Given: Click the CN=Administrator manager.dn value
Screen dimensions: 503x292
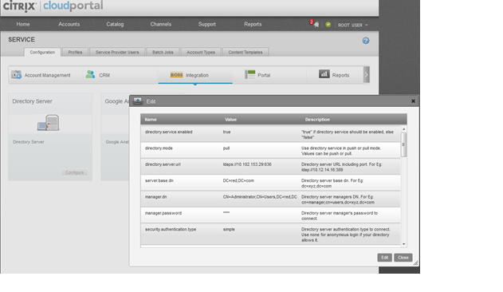Looking at the screenshot, I should pyautogui.click(x=260, y=197).
